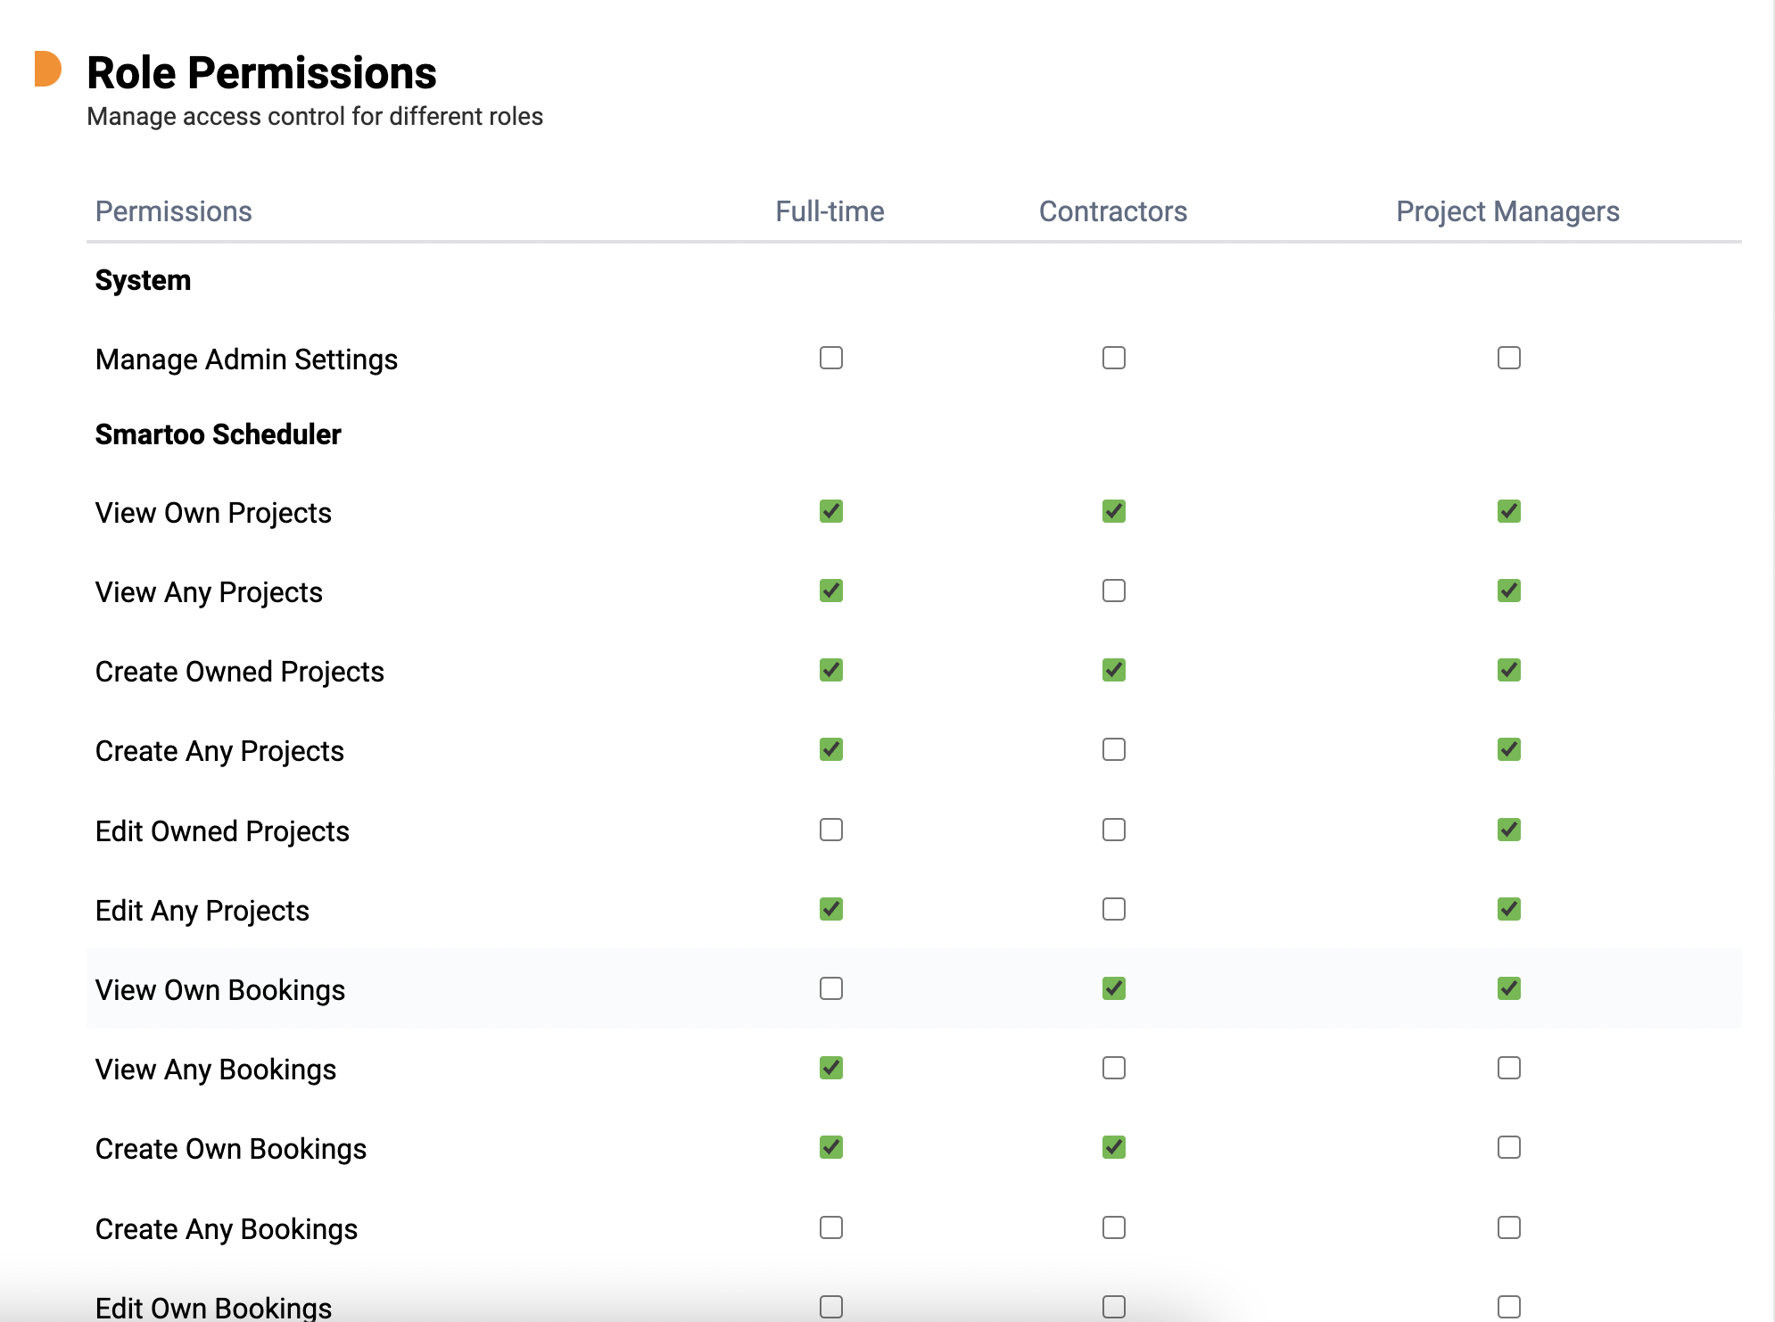1775x1322 pixels.
Task: Enable View Own Bookings for Full-time
Action: (x=830, y=988)
